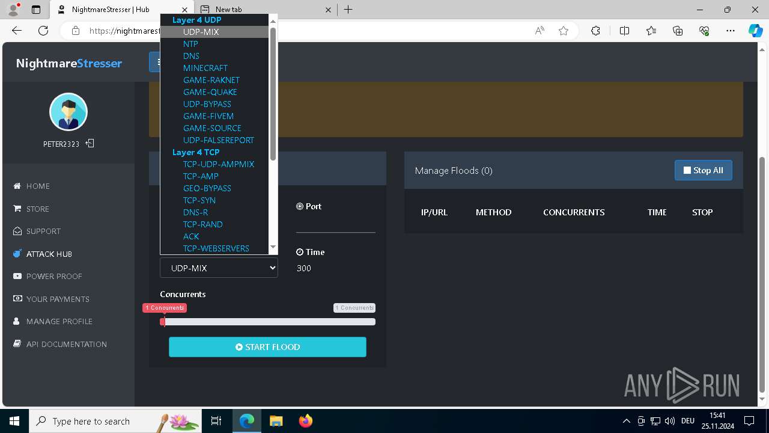The width and height of the screenshot is (769, 433).
Task: Select TCP-UDP-AMPMIX in the list
Action: coord(214,164)
